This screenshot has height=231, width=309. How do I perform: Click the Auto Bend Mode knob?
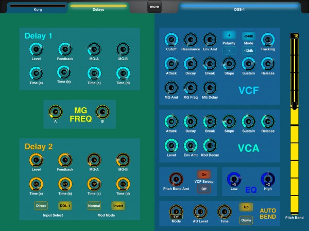coord(176,211)
